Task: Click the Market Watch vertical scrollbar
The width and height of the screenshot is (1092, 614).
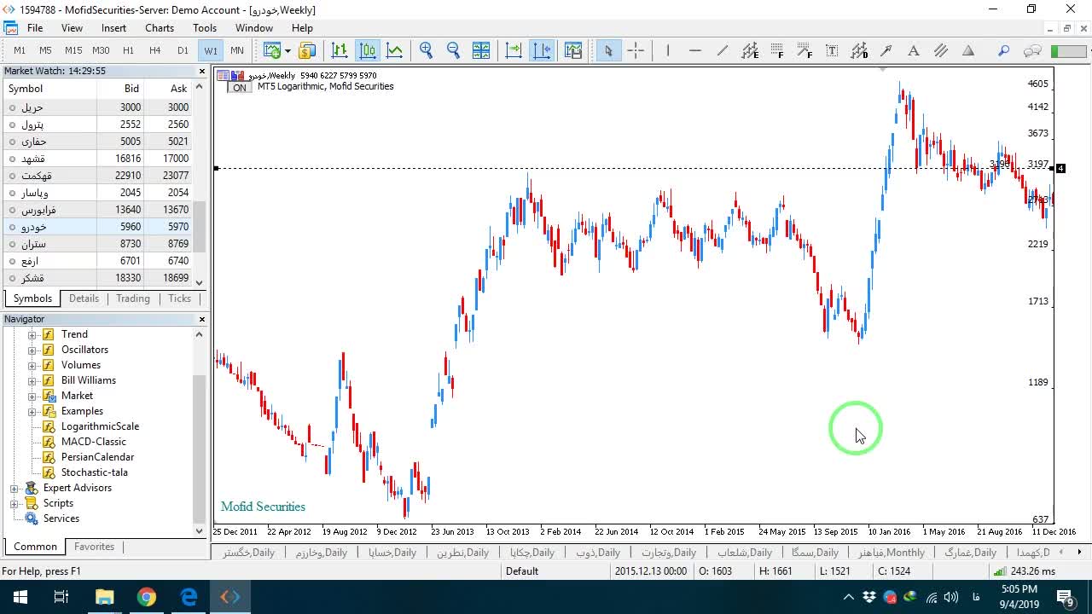Action: (200, 184)
